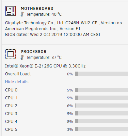Click the CPU 5 load bar
The image size is (128, 136).
click(101, 129)
